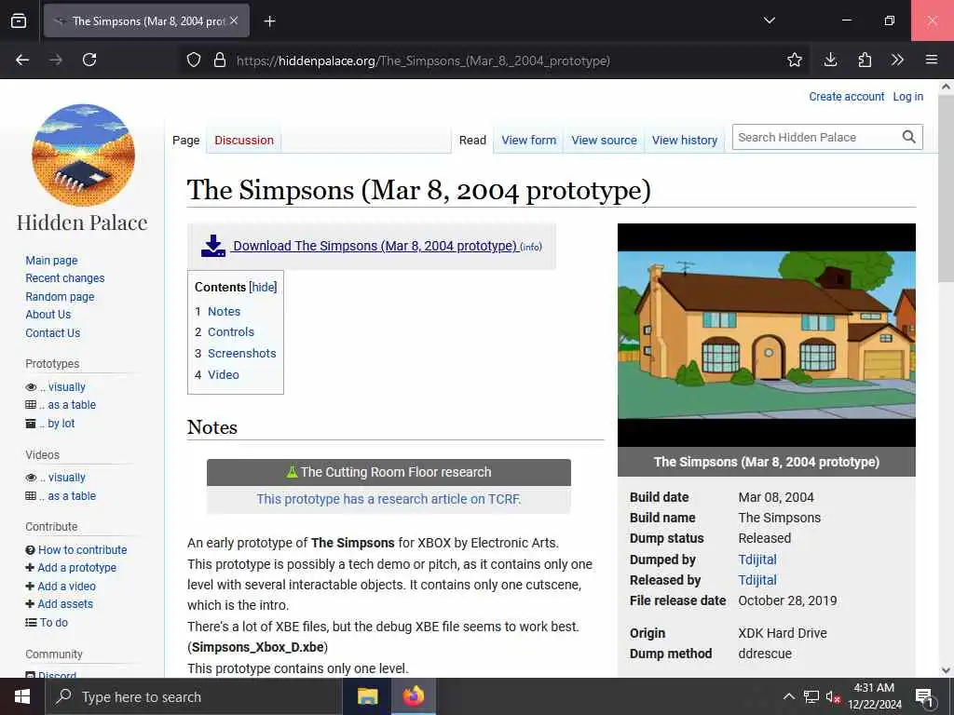Open the To do list
Viewport: 954px width, 715px height.
(x=53, y=623)
